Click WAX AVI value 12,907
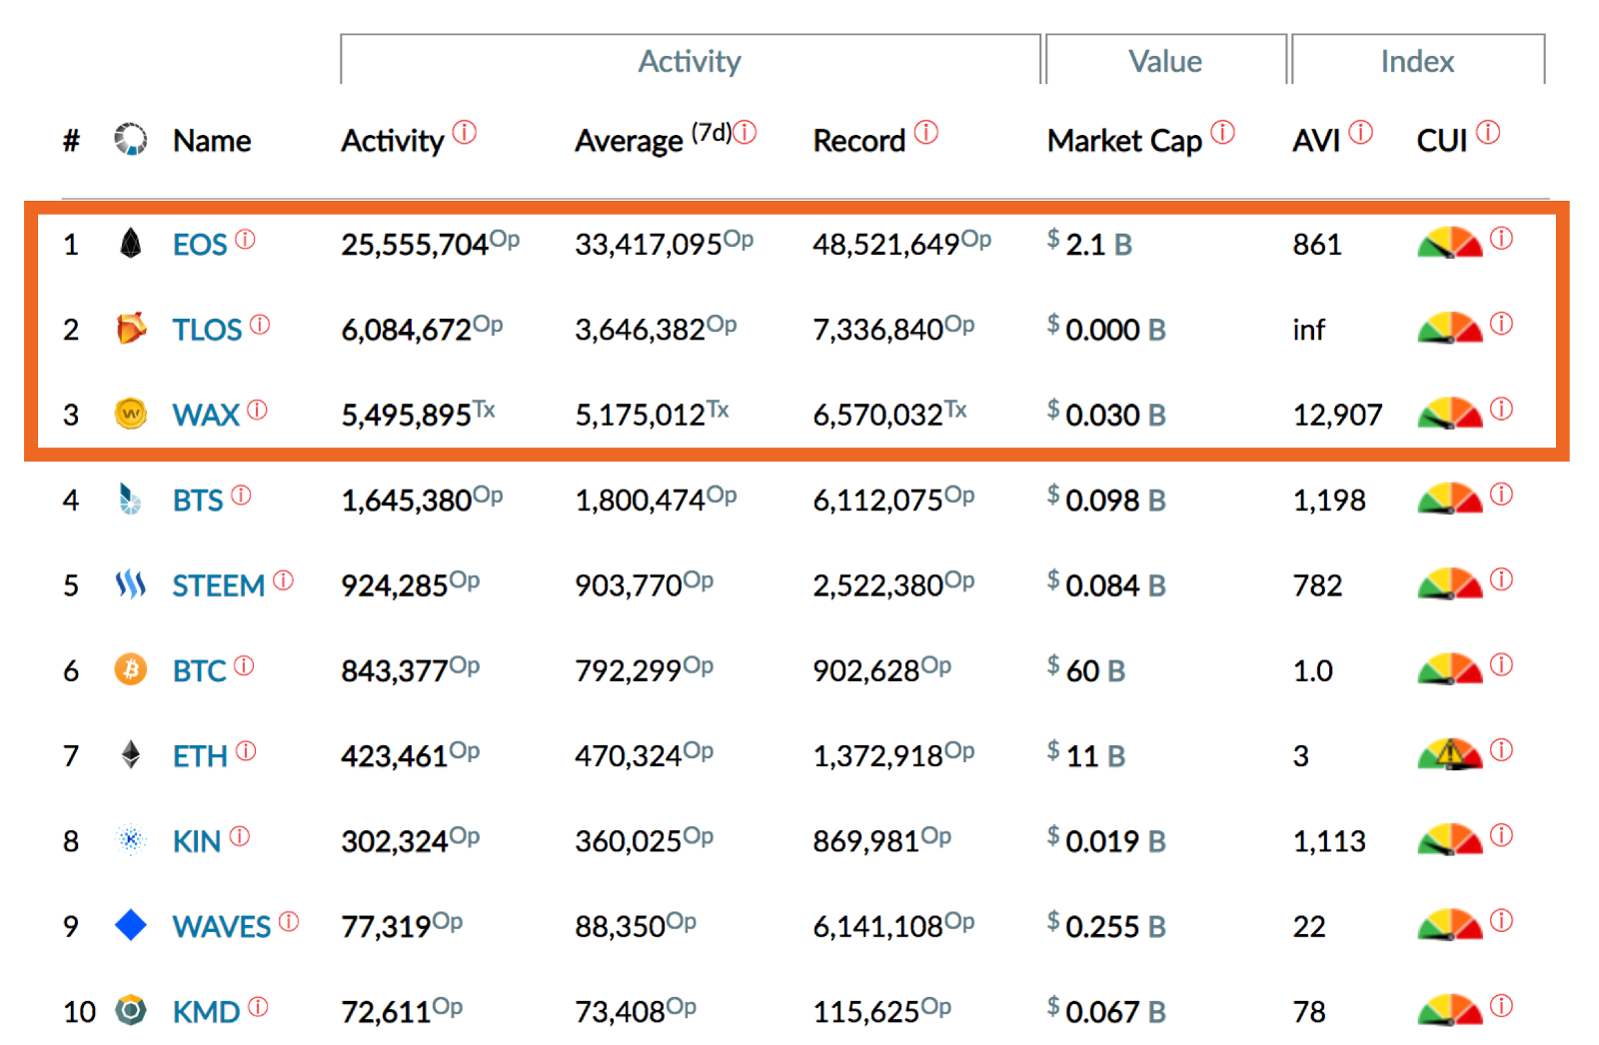 tap(1337, 415)
